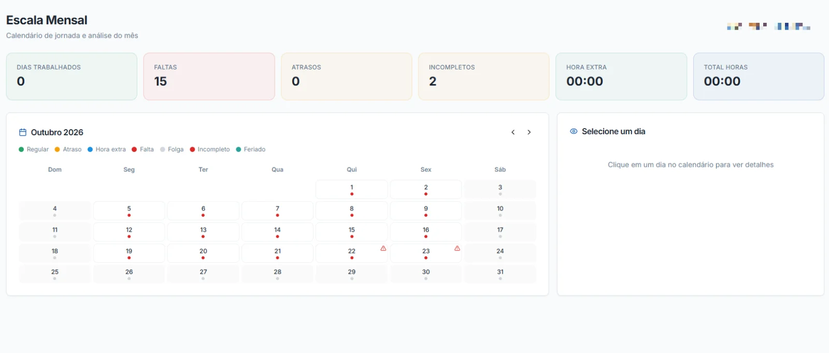Select day 1 in the calendar
829x353 pixels.
(352, 189)
